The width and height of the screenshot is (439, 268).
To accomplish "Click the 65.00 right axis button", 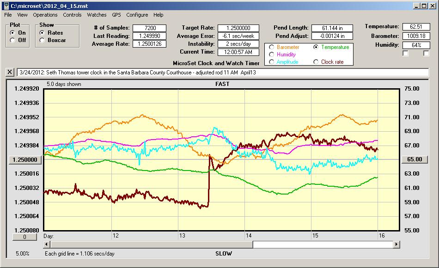I will (415, 159).
